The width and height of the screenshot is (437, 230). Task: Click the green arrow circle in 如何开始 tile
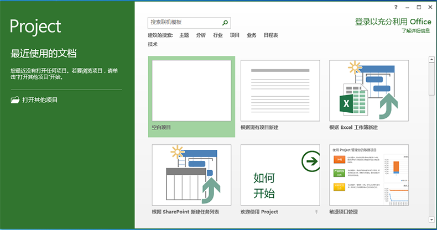pos(311,161)
